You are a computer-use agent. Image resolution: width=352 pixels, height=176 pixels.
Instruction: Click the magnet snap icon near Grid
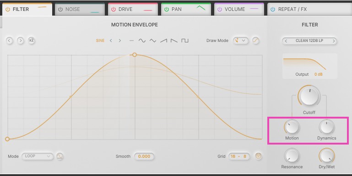[x=258, y=156]
